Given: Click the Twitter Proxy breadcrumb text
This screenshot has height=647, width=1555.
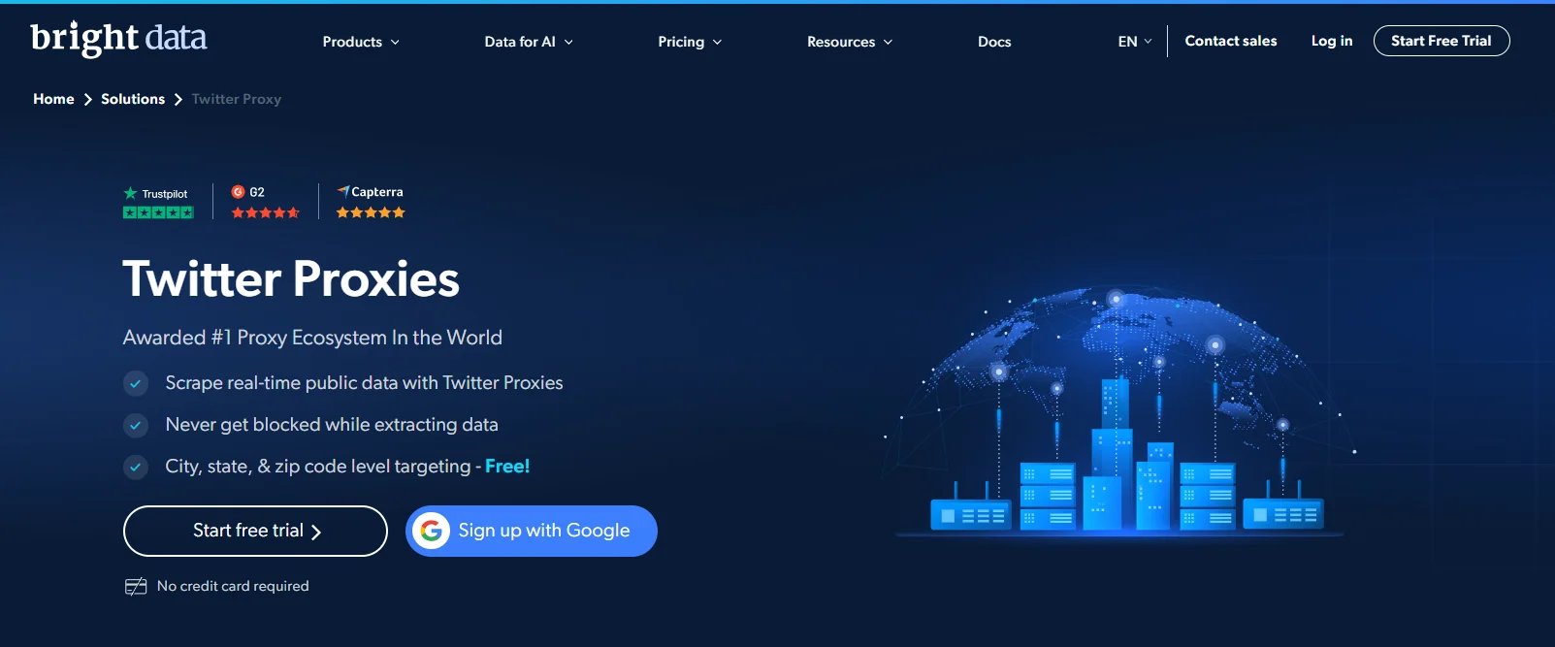Looking at the screenshot, I should pyautogui.click(x=237, y=99).
